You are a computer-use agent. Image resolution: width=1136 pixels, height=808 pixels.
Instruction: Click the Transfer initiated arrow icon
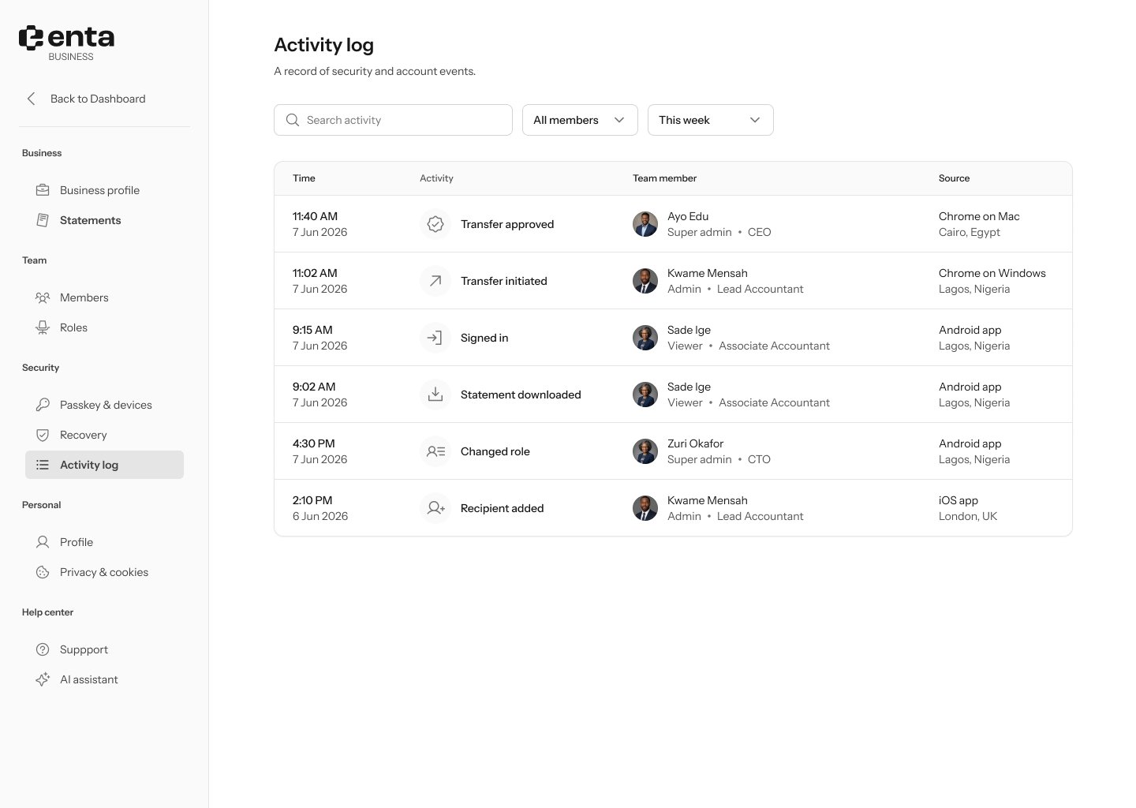click(435, 281)
